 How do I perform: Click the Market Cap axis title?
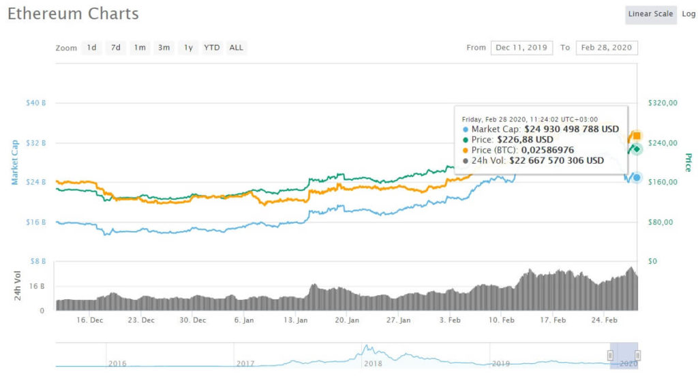[15, 162]
